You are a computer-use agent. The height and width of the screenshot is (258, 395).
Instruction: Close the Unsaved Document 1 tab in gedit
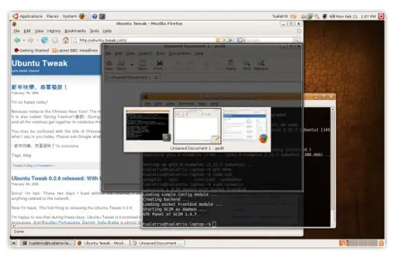pos(156,78)
